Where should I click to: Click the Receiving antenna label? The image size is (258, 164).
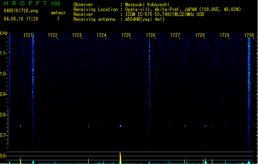pos(94,19)
